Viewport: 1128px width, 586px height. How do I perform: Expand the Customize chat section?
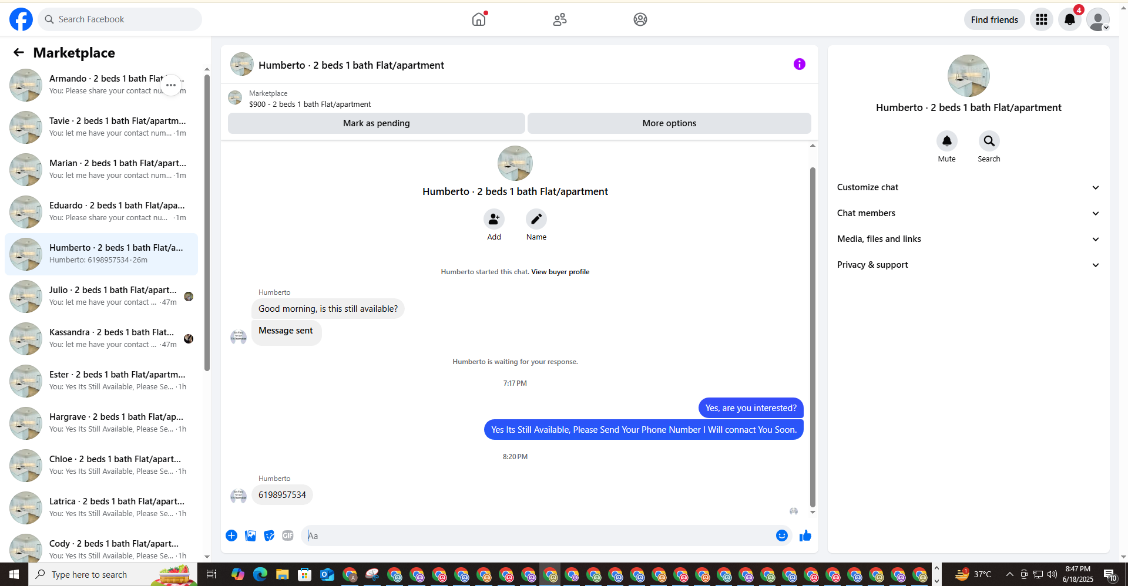pos(968,187)
